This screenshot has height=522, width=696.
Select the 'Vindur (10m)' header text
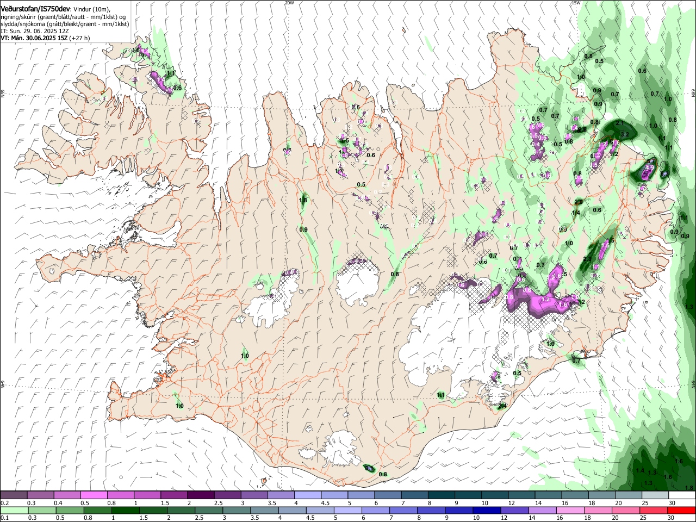(92, 9)
